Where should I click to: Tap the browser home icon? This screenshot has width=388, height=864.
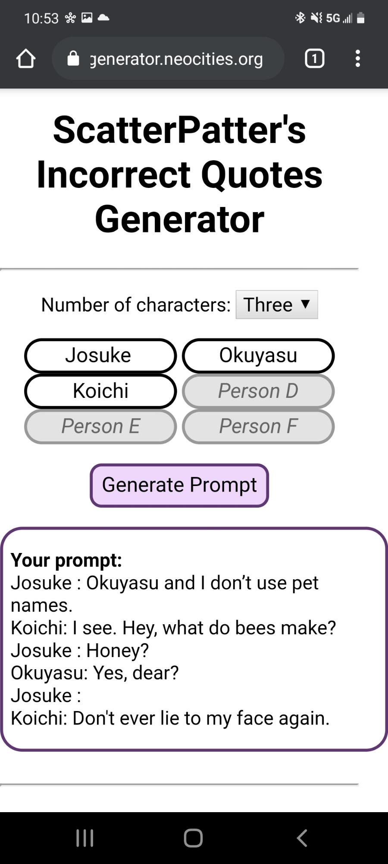coord(25,59)
